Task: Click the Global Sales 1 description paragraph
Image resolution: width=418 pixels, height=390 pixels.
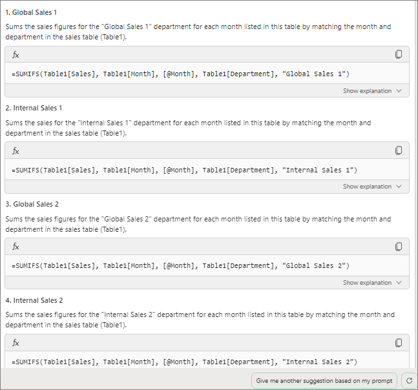Action: (198, 32)
